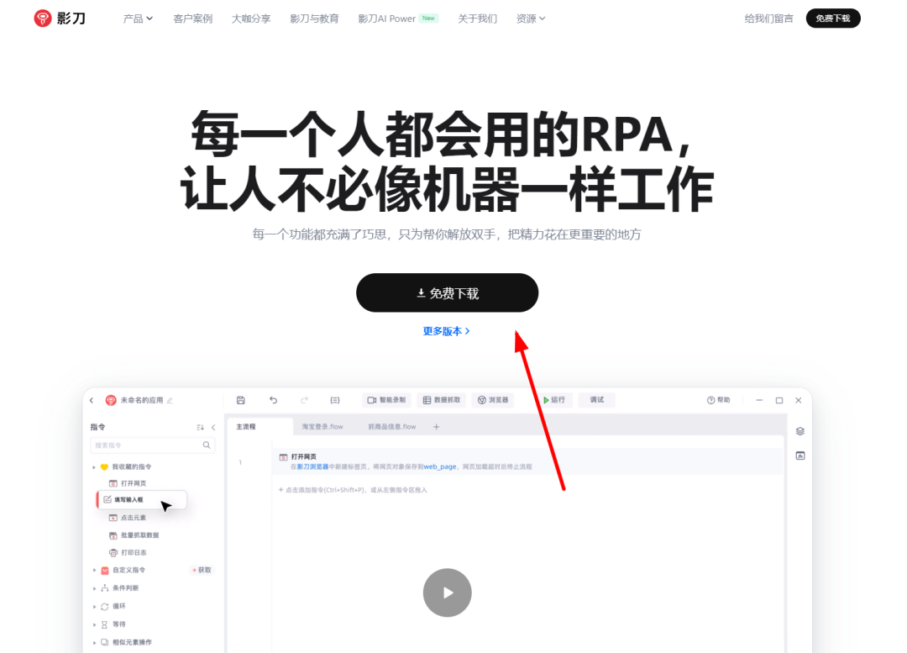The image size is (907, 653).
Task: Click the 影刀 logo in the header
Action: [x=60, y=18]
